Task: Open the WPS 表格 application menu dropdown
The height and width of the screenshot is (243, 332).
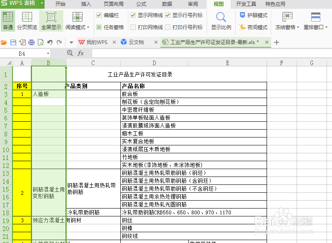Action: (x=42, y=3)
